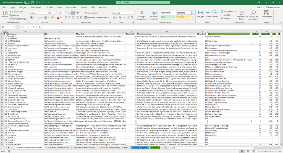
Task: Click the Textumbruch wrap text button
Action: pos(91,13)
